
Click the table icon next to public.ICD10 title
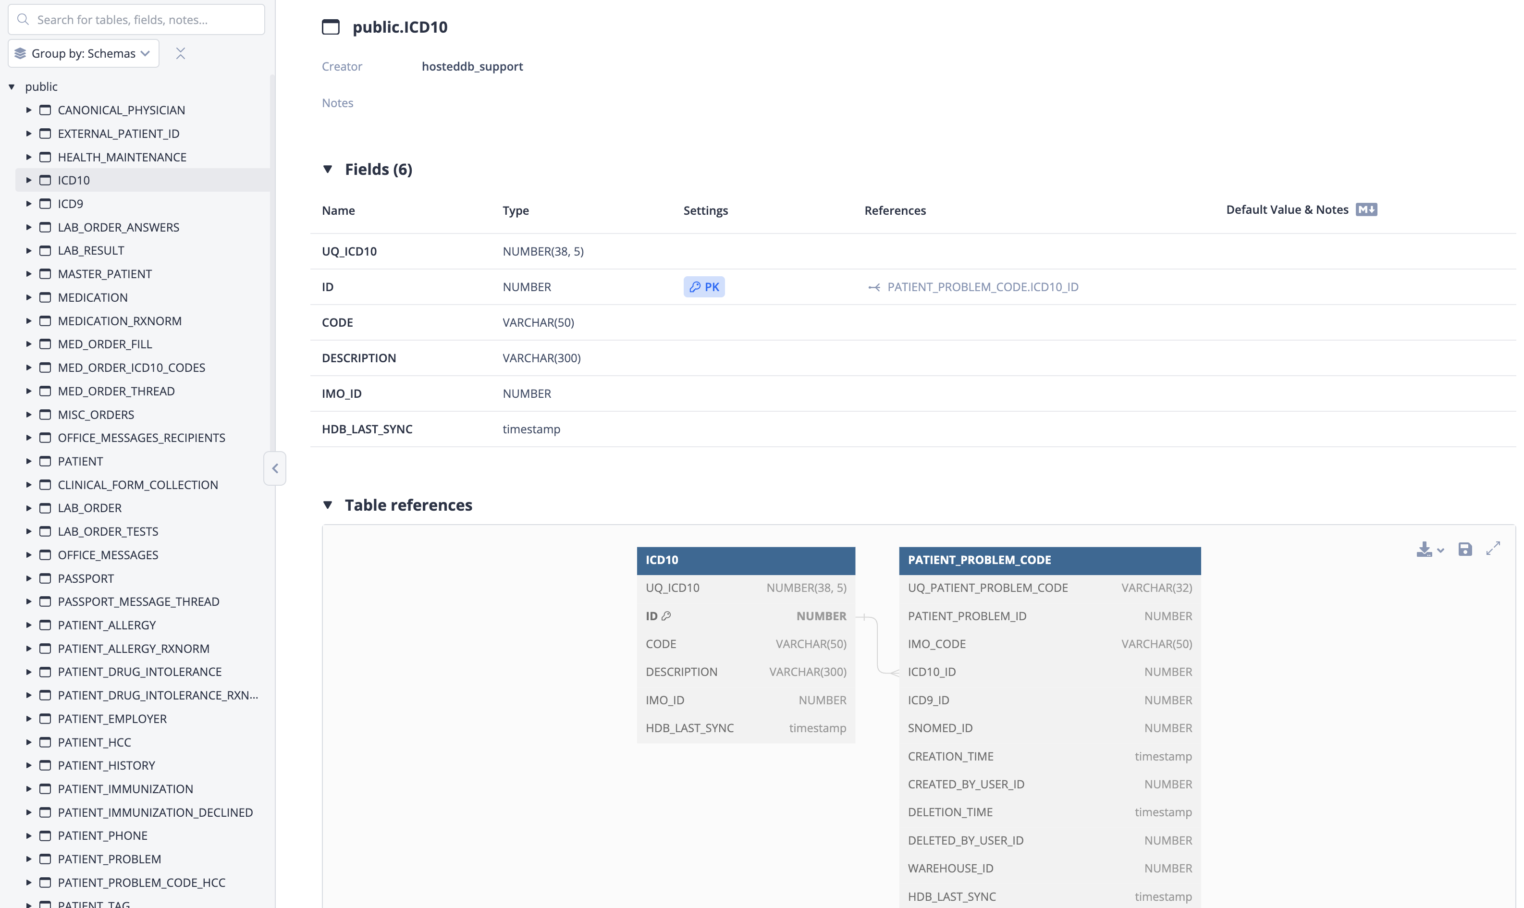coord(332,27)
